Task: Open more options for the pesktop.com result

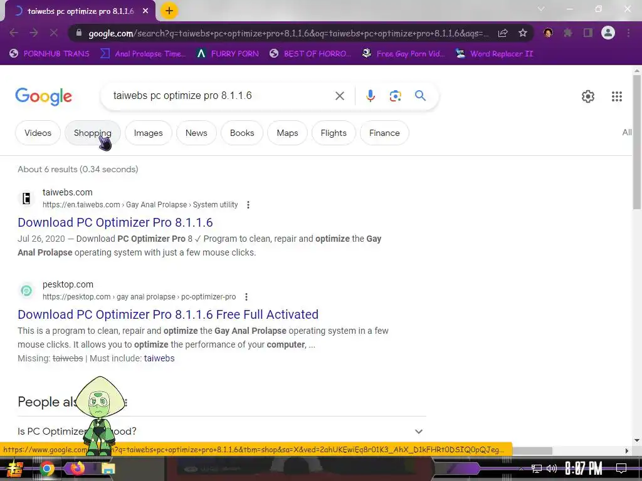Action: (x=246, y=296)
